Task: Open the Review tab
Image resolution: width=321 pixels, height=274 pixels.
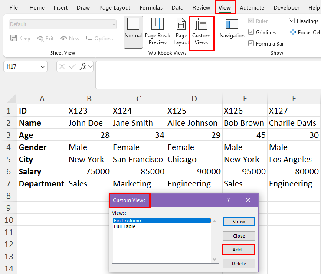Action: [x=201, y=8]
